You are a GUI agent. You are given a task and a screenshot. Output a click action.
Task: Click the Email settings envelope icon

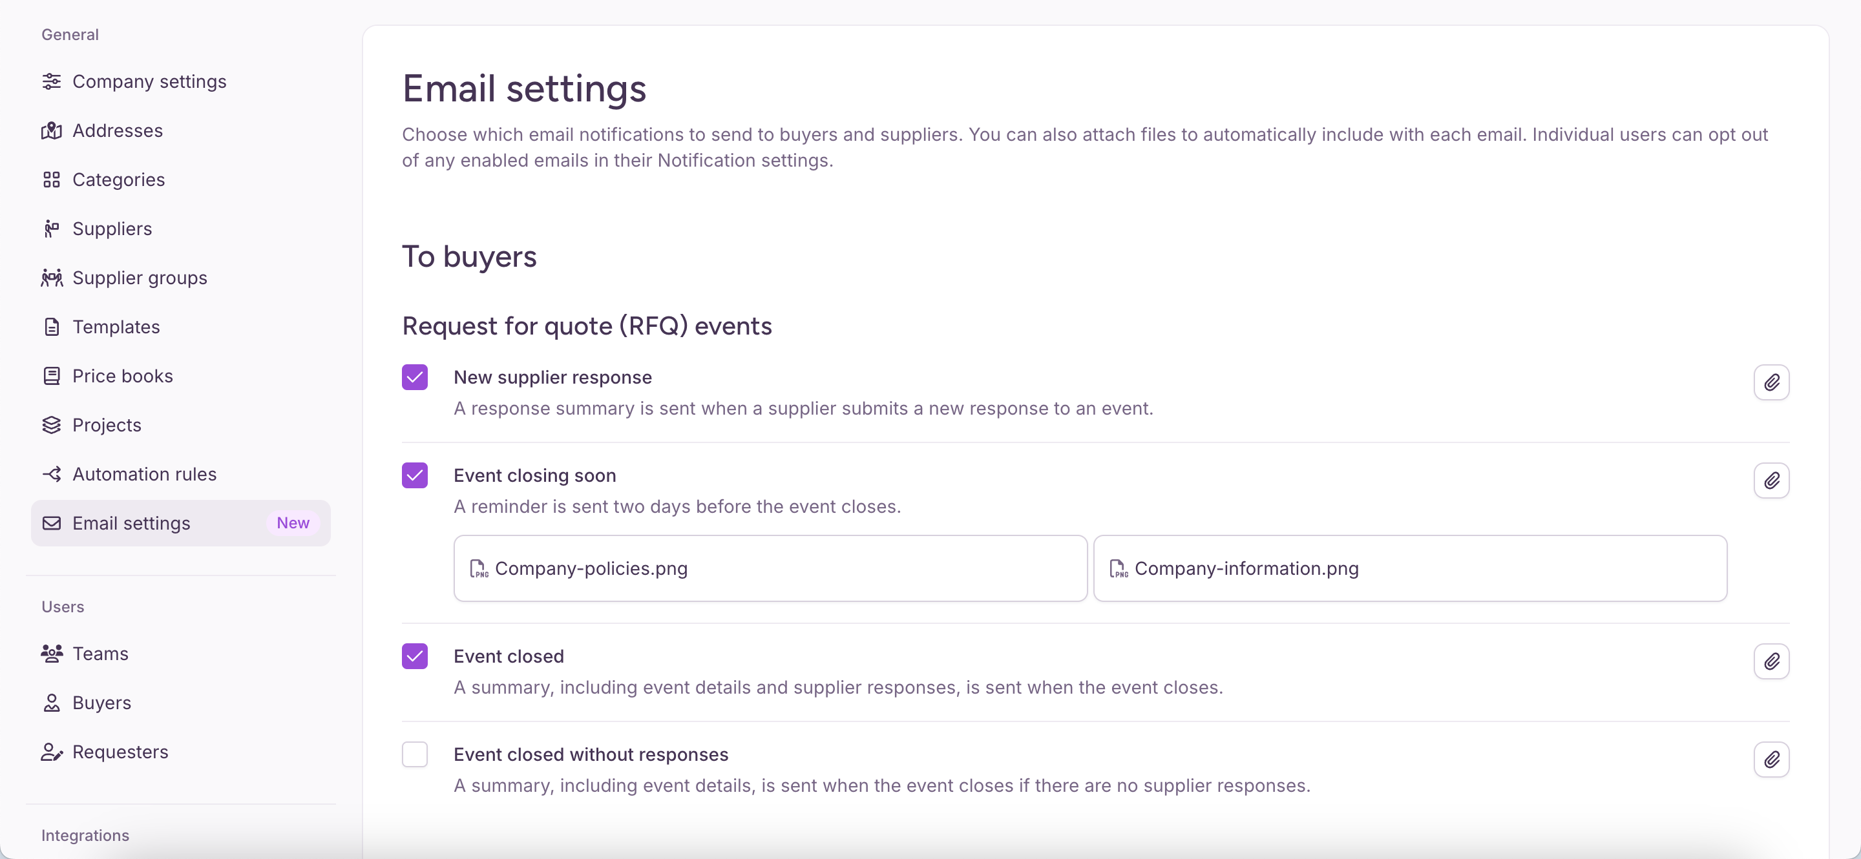[51, 523]
